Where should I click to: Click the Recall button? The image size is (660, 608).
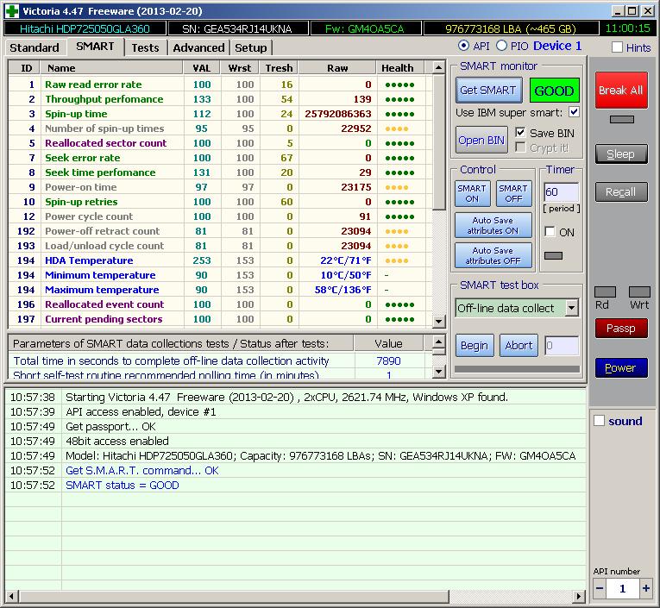click(620, 191)
